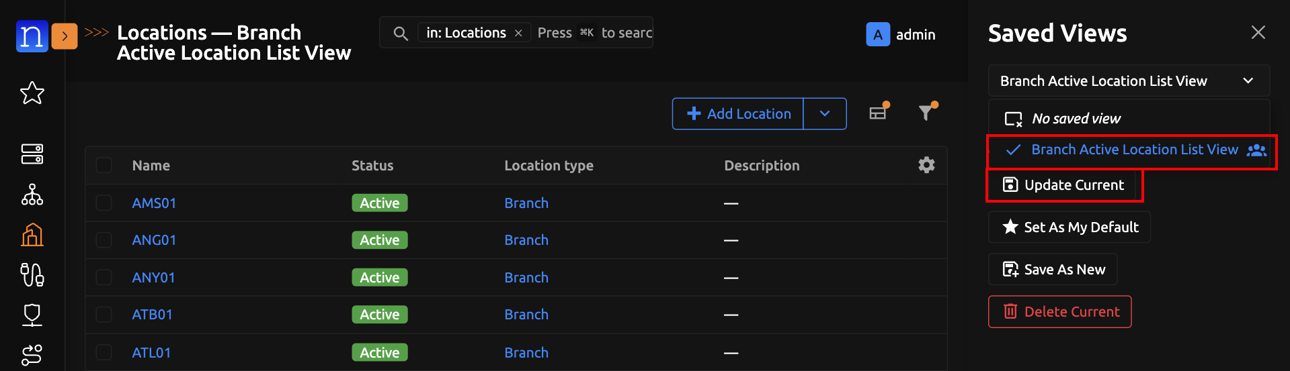The image size is (1290, 371).
Task: Select the ATB01 row checkbox
Action: [x=104, y=314]
